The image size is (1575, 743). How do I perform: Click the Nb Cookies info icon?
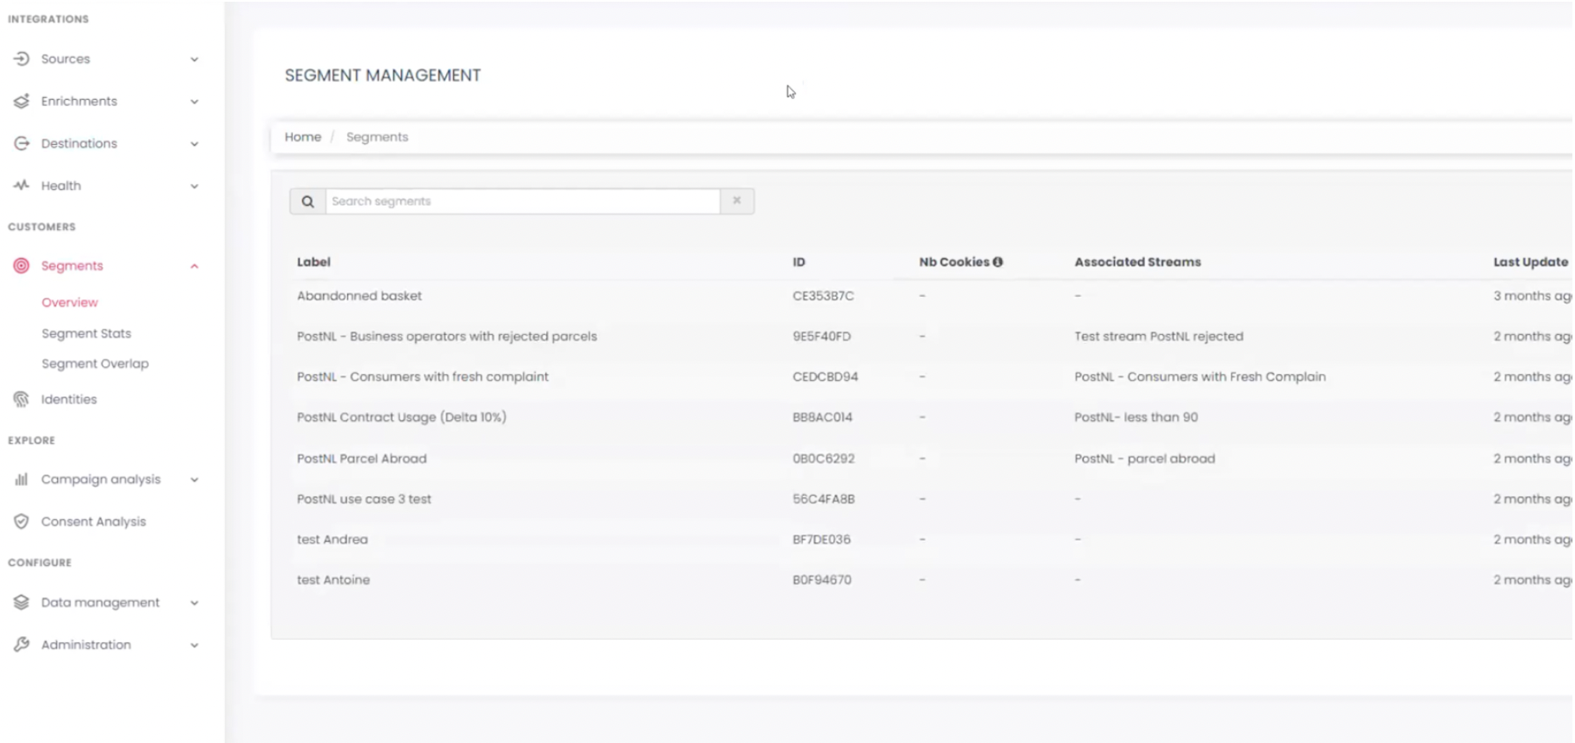pos(998,262)
